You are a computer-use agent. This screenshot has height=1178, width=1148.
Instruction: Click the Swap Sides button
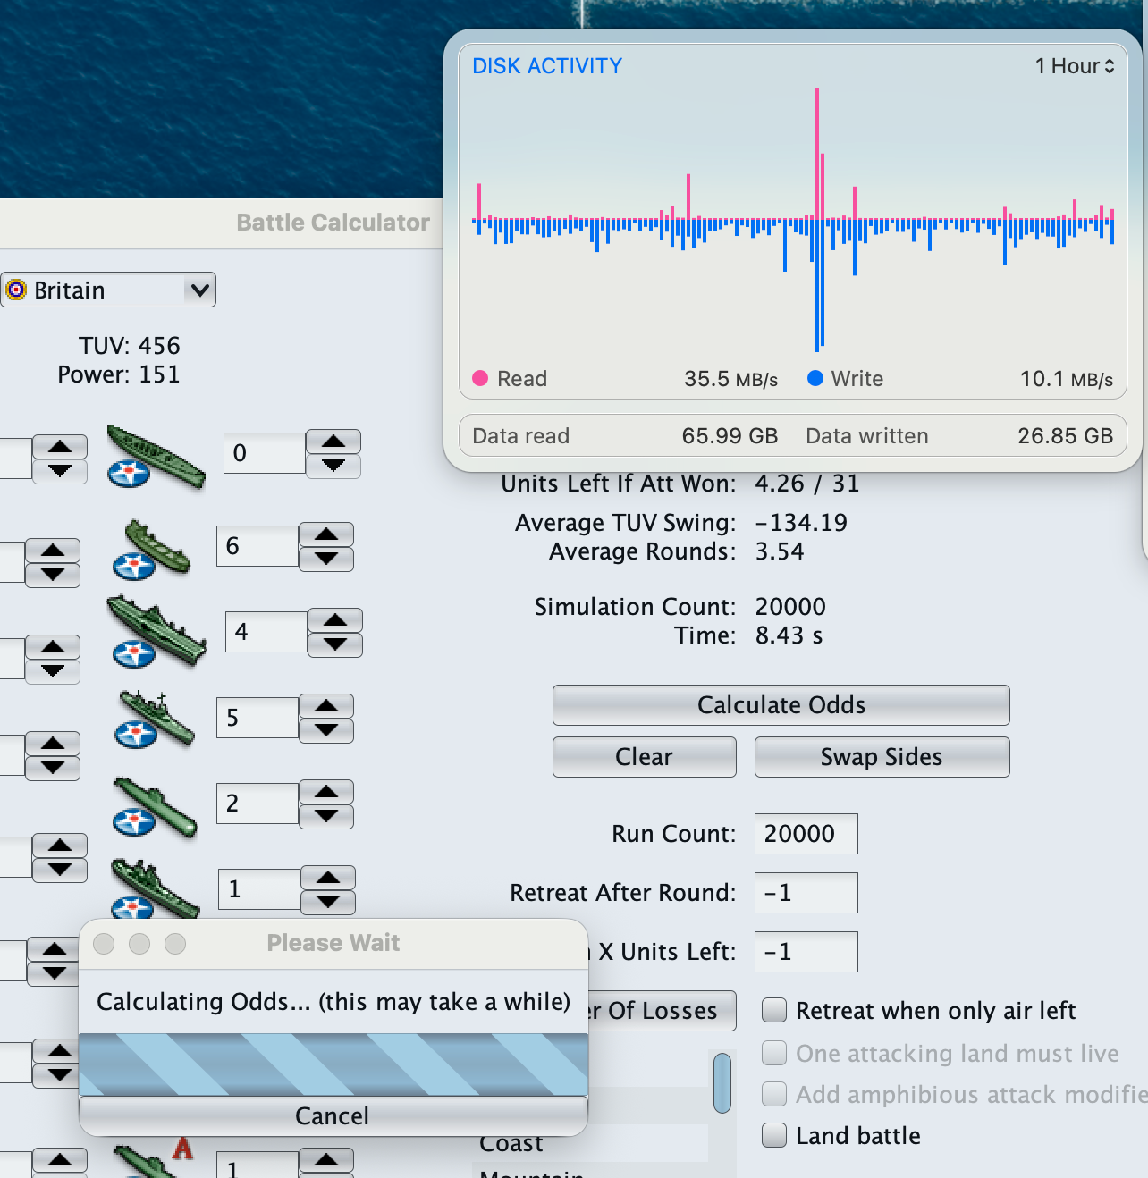tap(881, 756)
